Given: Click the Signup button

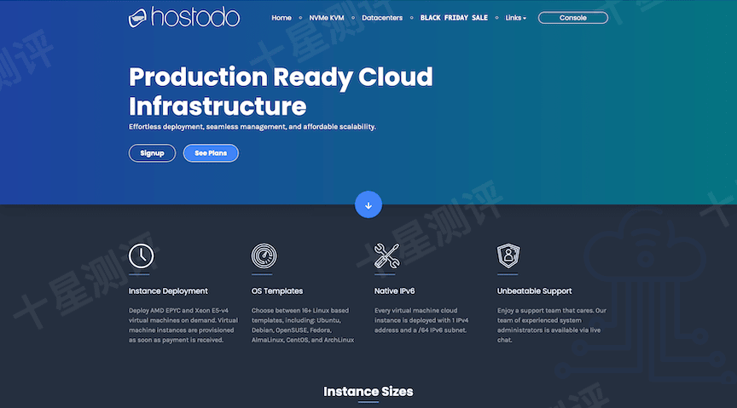Looking at the screenshot, I should click(152, 153).
